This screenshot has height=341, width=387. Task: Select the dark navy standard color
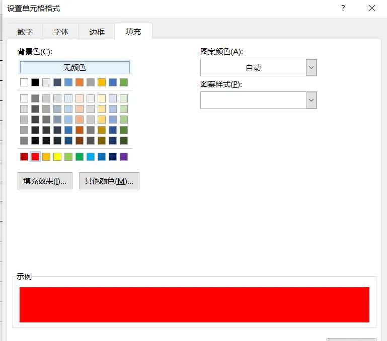point(113,157)
